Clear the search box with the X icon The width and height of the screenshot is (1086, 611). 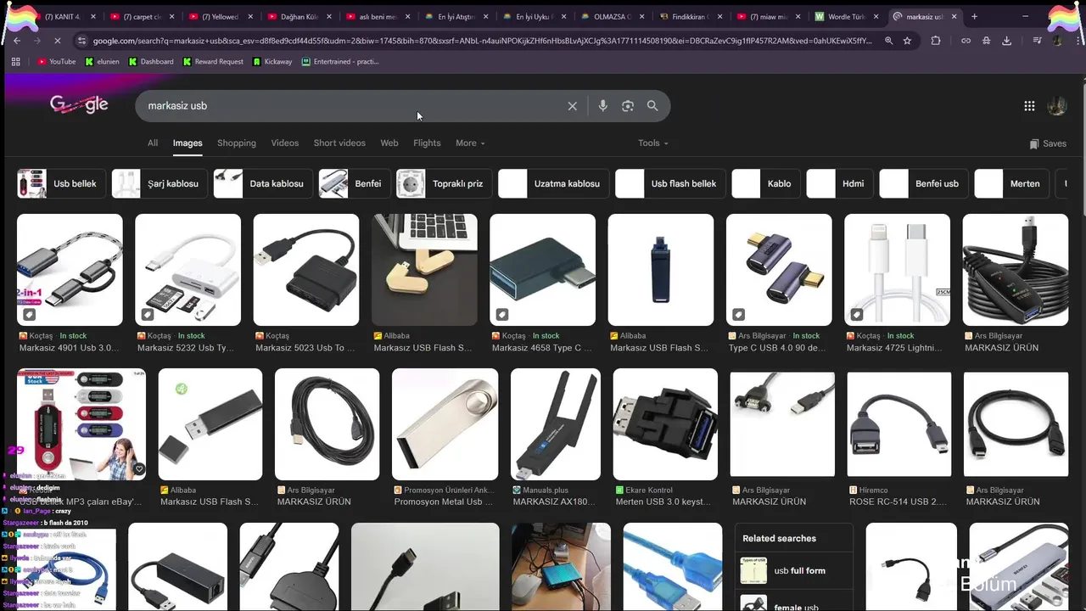pos(573,106)
